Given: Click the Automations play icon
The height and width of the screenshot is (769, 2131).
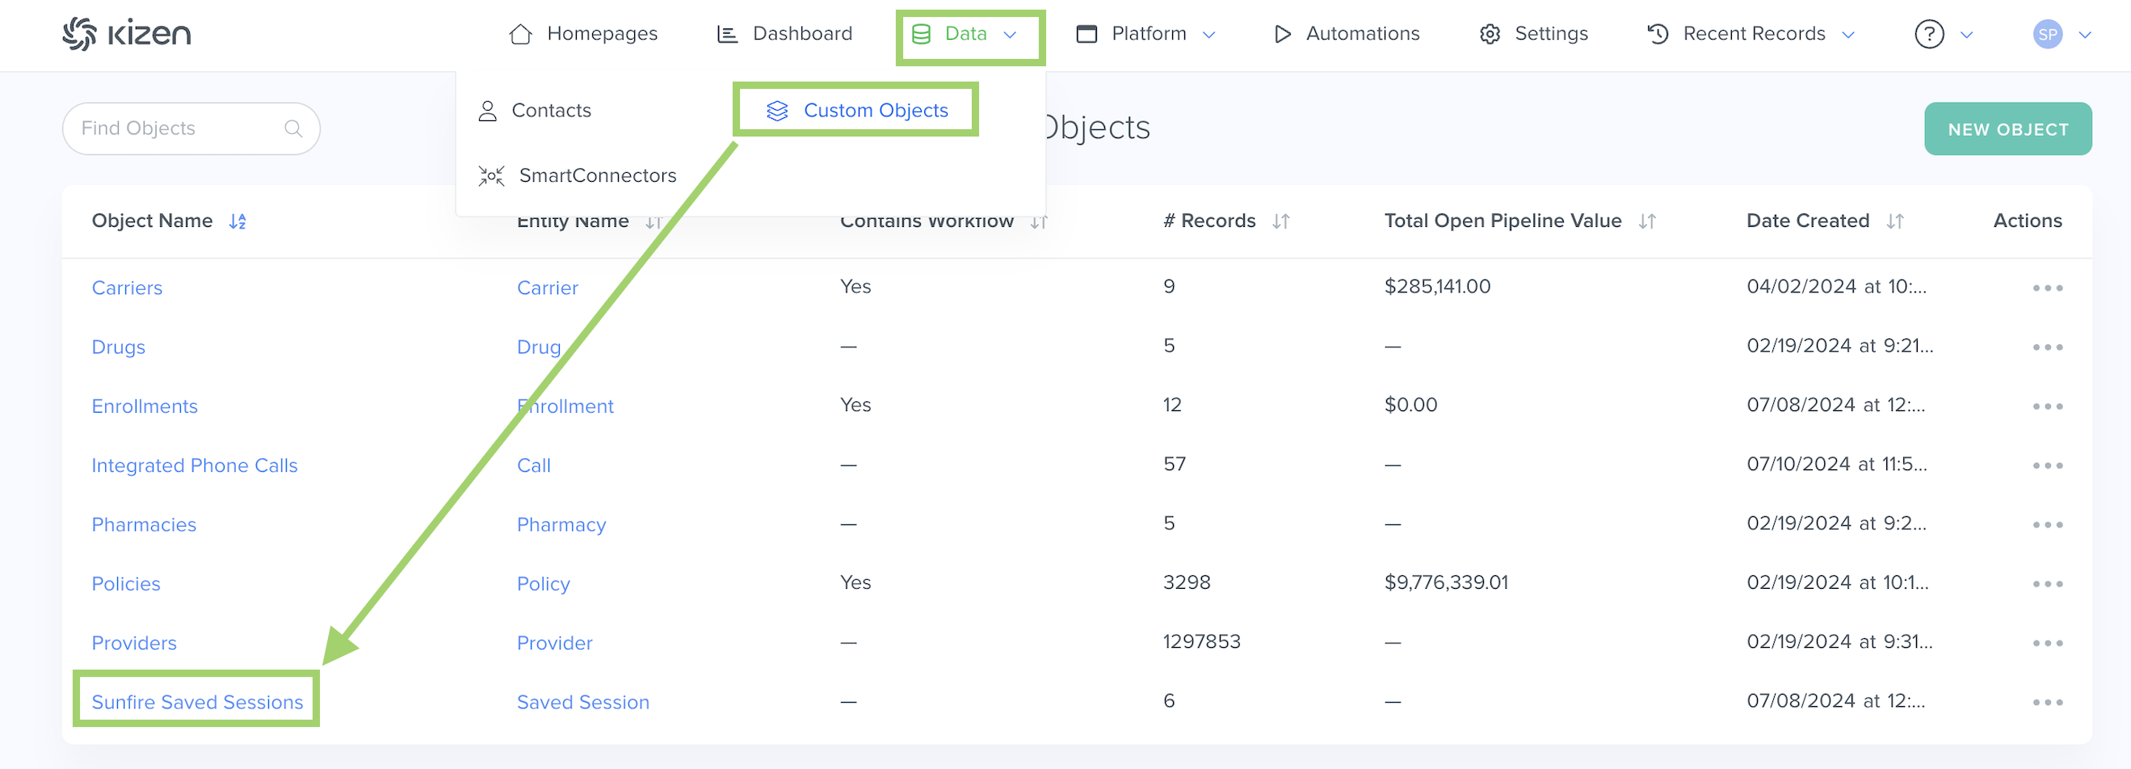Looking at the screenshot, I should point(1282,34).
